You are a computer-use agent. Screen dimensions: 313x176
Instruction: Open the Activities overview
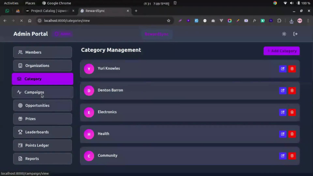11,3
